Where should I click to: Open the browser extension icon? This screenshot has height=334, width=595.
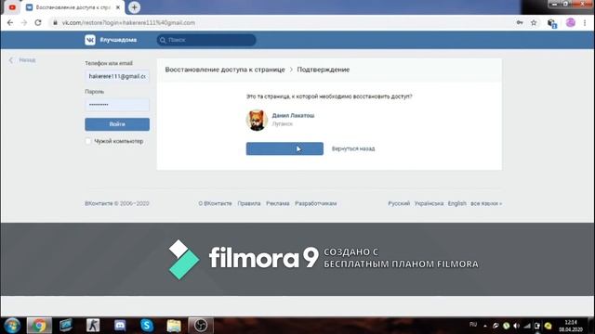[x=551, y=23]
